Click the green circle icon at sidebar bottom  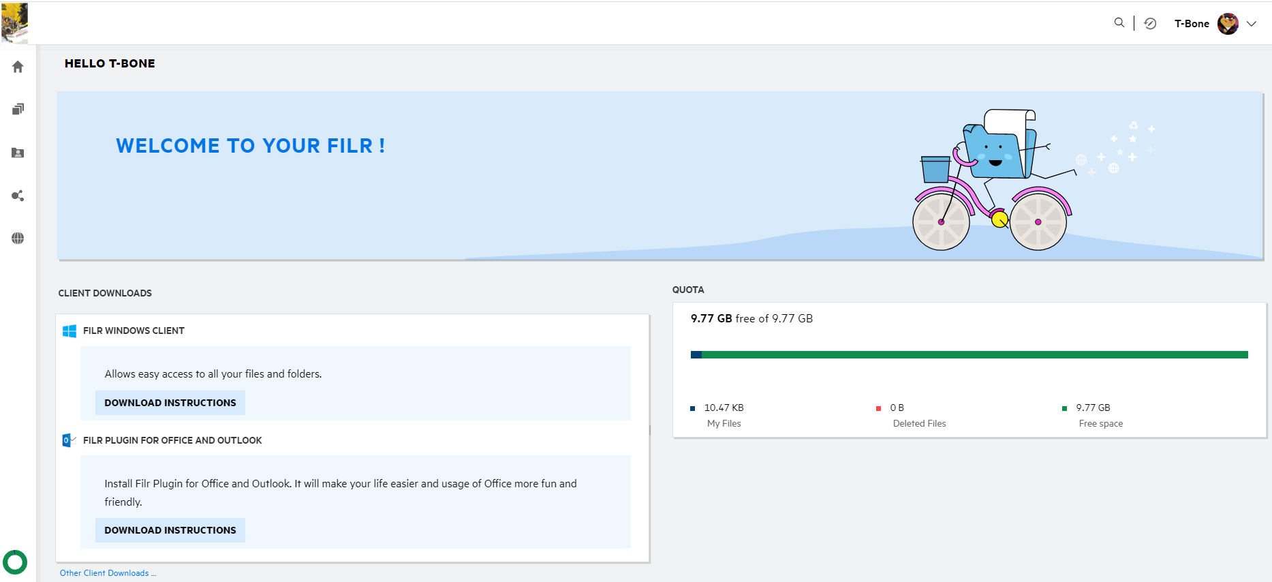[x=15, y=562]
